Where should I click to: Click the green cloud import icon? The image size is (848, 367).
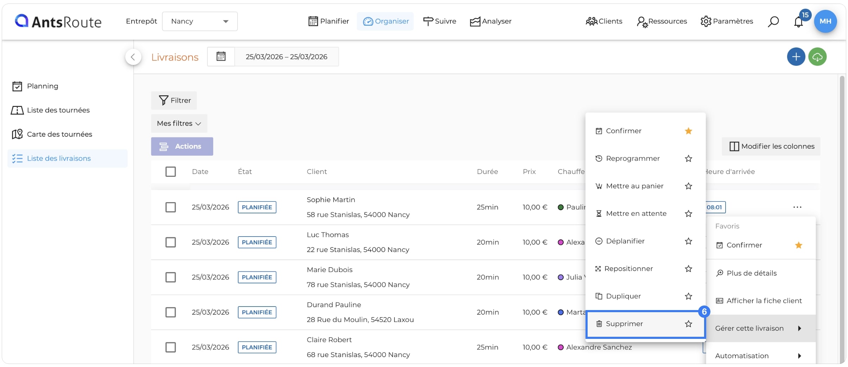click(817, 57)
